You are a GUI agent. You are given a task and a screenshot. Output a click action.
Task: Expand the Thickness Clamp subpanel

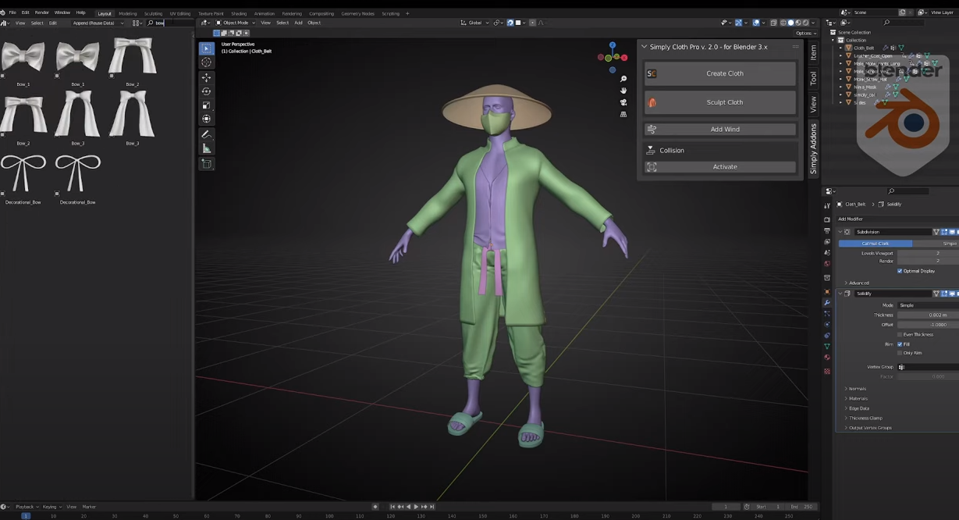865,418
